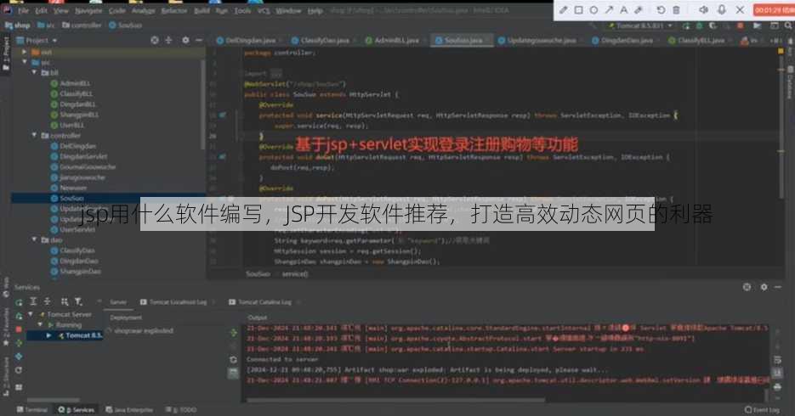Select AdminBLL class in project tree

71,83
